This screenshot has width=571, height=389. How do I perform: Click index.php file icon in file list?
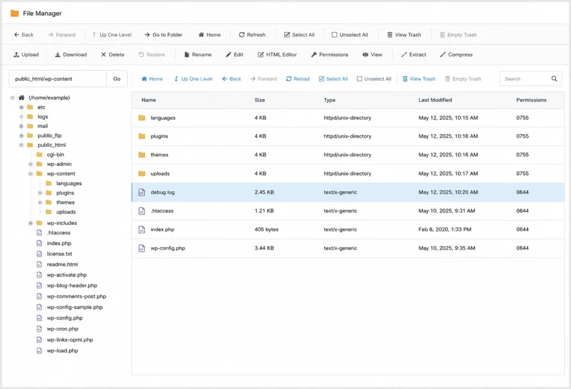(x=142, y=229)
